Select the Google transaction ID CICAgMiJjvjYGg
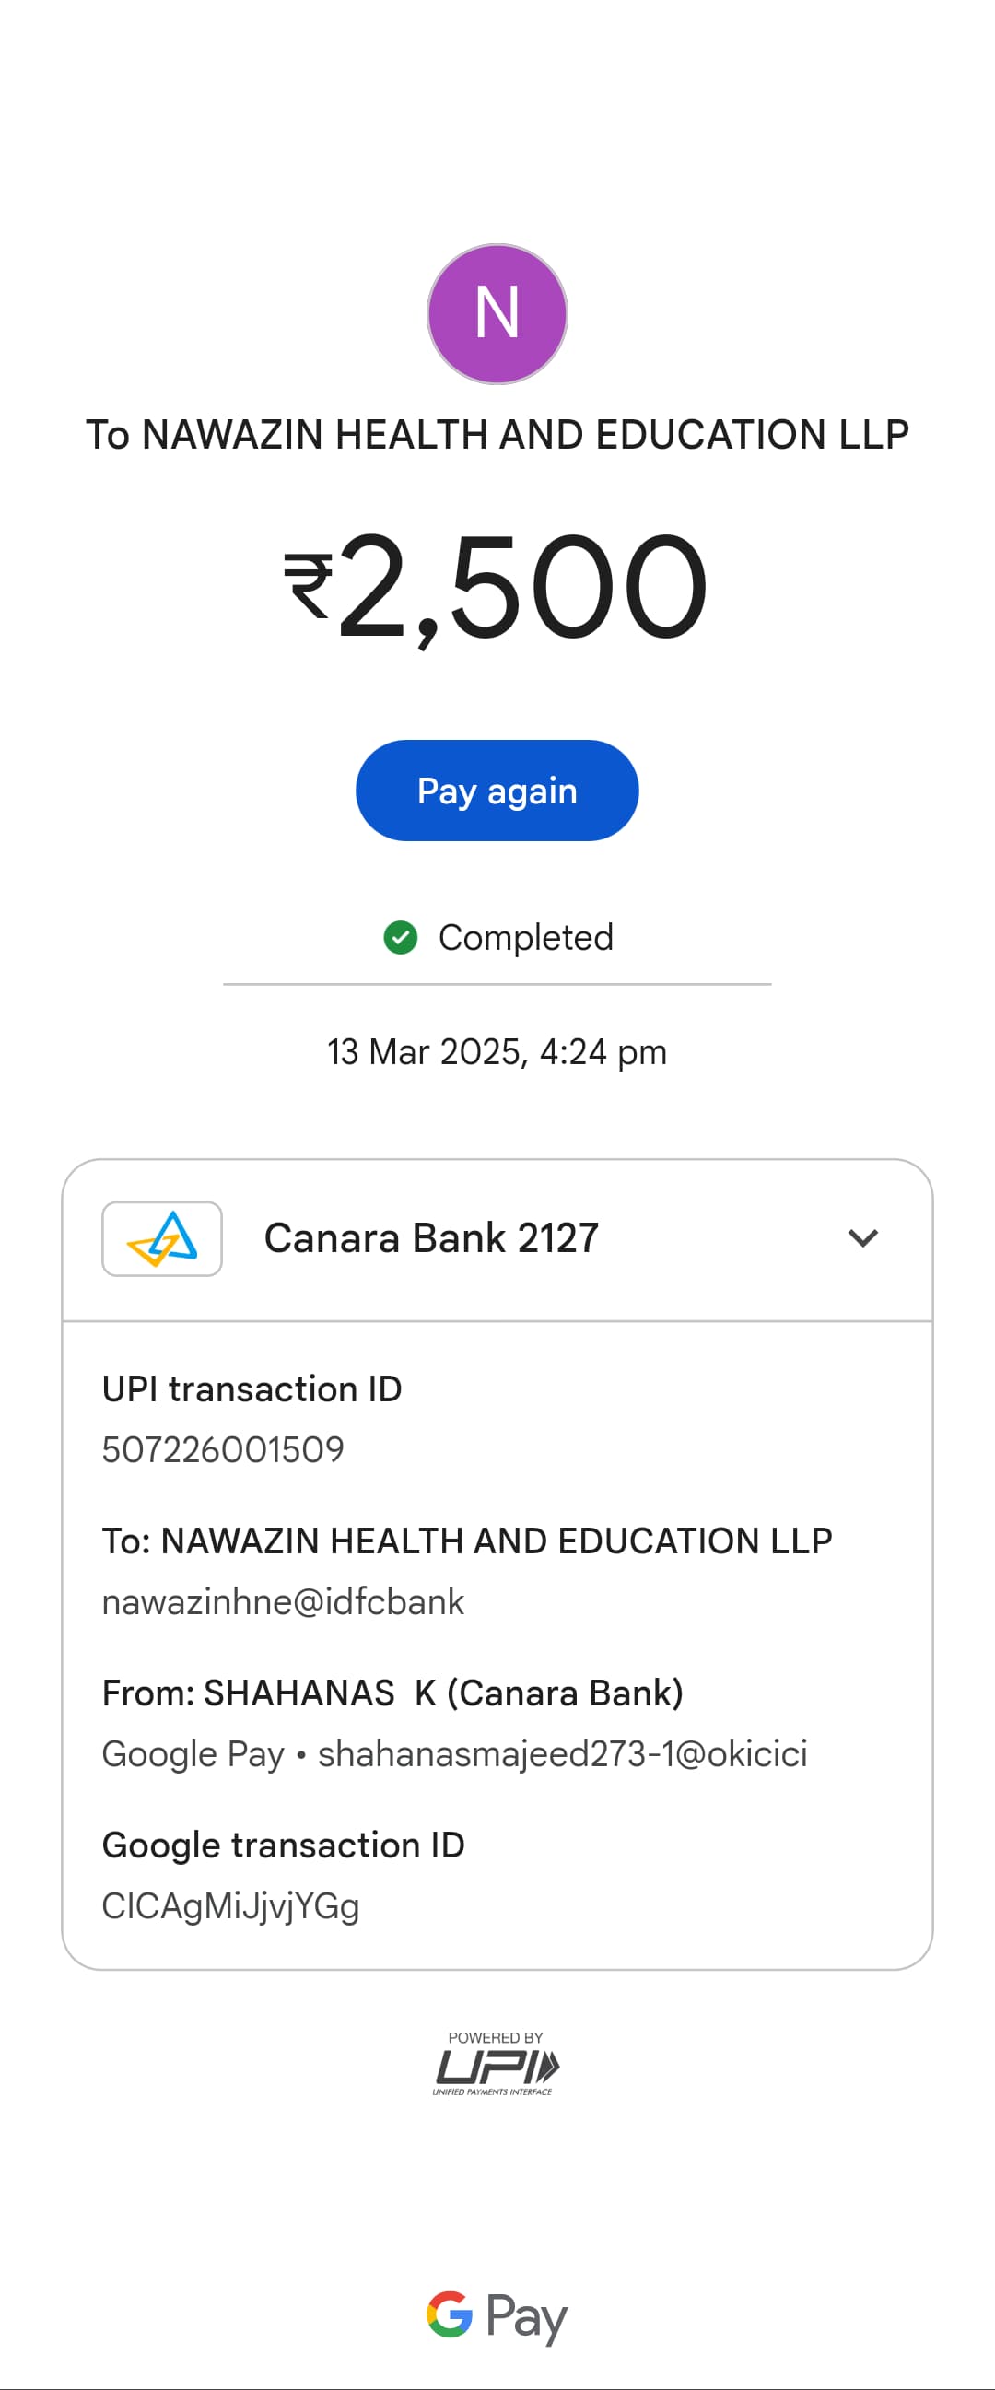This screenshot has width=995, height=2390. [231, 1906]
